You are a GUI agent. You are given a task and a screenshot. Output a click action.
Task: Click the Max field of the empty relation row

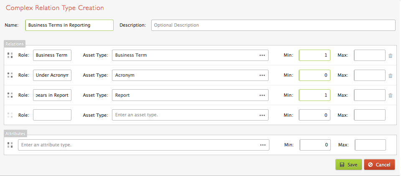point(370,115)
